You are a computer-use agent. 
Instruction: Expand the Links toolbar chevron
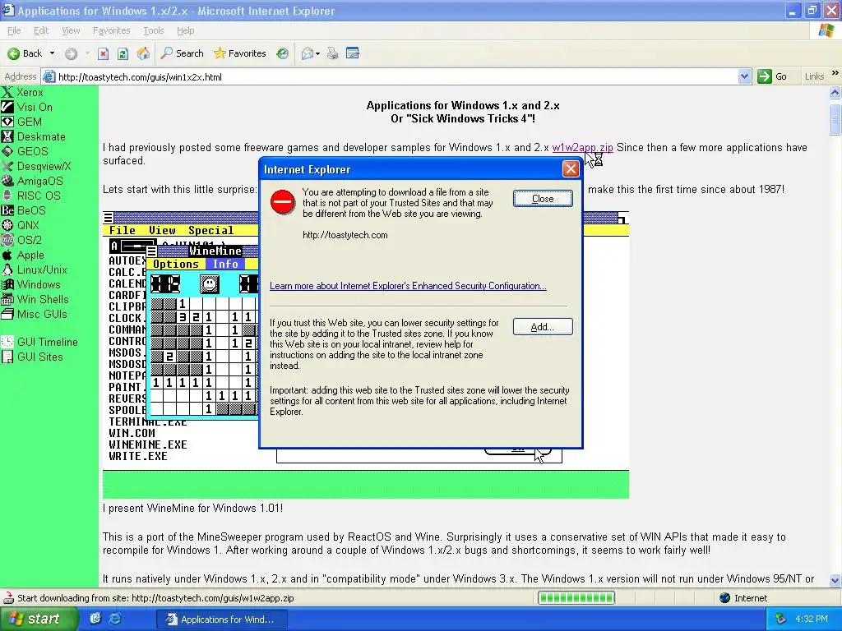835,73
